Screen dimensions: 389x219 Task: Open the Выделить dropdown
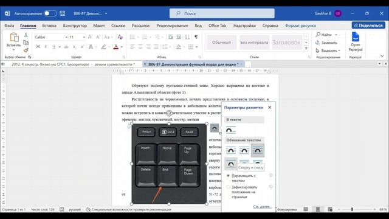click(x=328, y=50)
